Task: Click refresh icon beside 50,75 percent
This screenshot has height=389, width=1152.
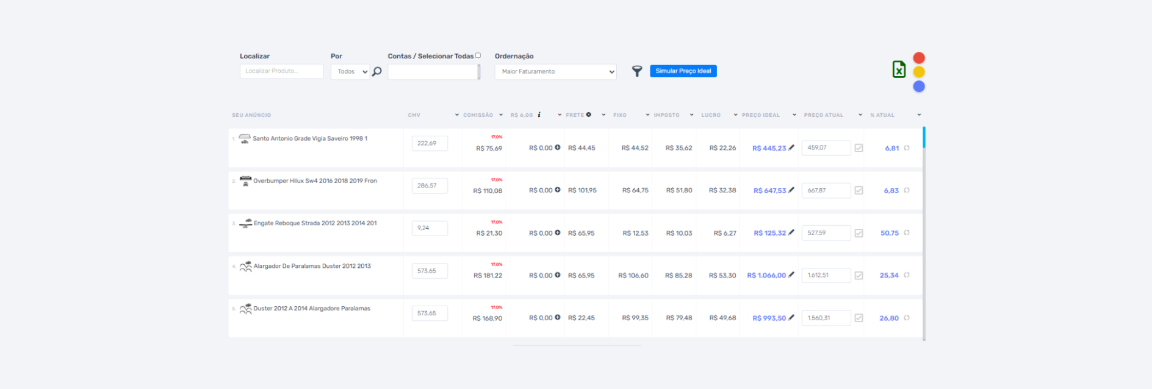Action: [907, 233]
